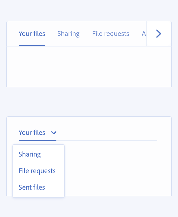Switch to the Sharing tab in the top tab bar

[x=68, y=34]
